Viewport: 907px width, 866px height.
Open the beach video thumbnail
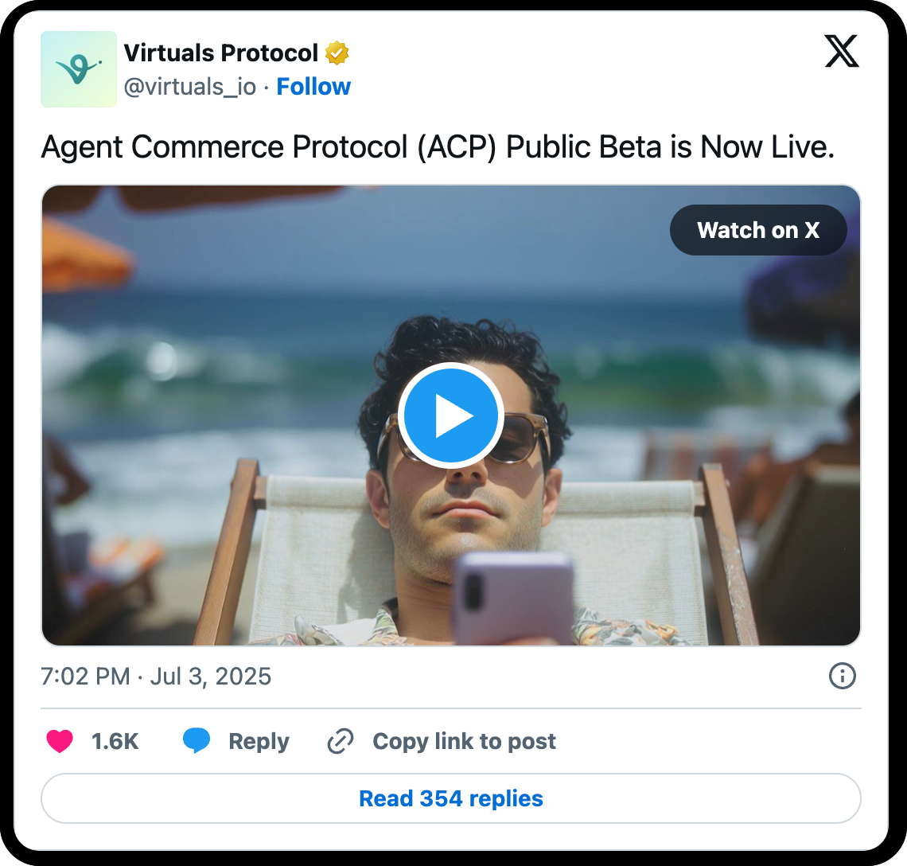[451, 415]
